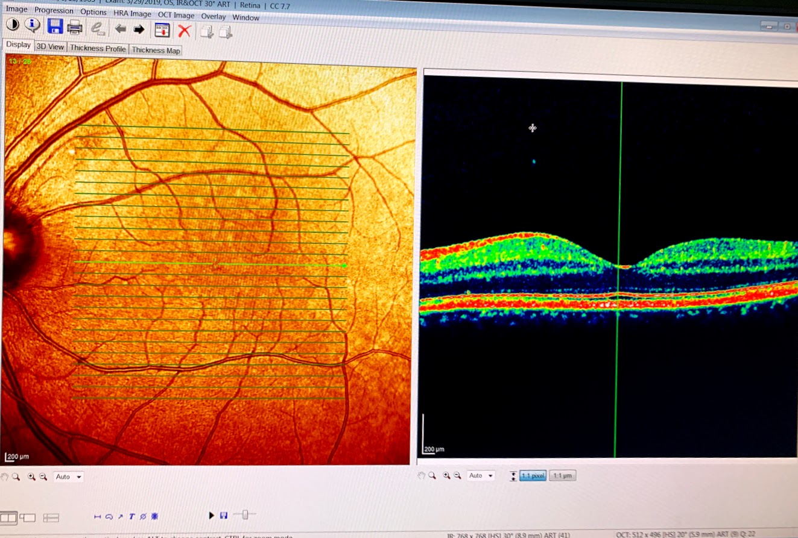Select the pan hand tool under OCT scan

point(422,475)
